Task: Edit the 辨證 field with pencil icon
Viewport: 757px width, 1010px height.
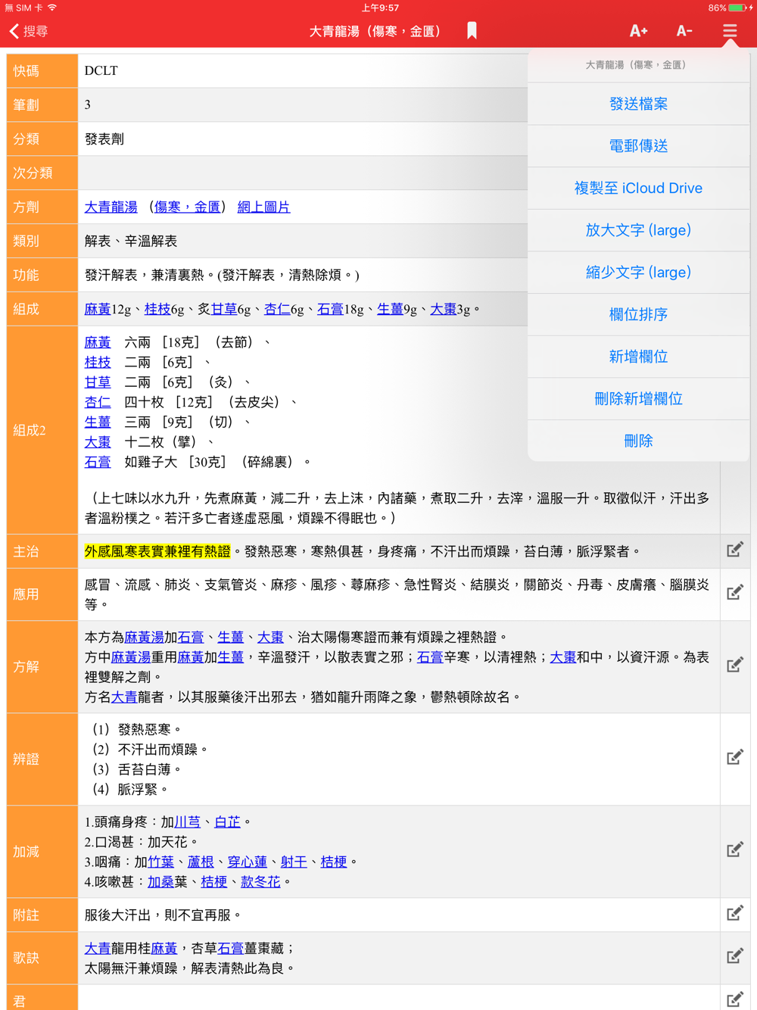Action: tap(735, 758)
